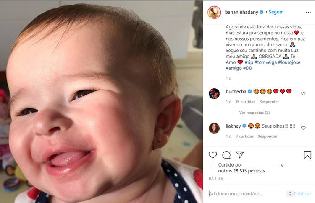
Task: Like the post with the heart icon
Action: coord(213,155)
